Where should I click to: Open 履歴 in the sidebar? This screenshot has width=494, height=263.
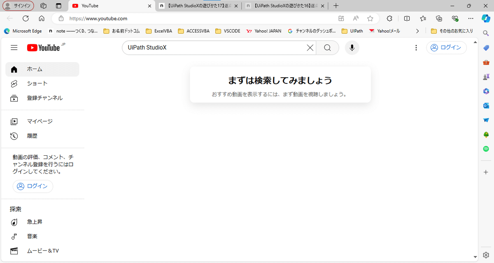pyautogui.click(x=42, y=136)
